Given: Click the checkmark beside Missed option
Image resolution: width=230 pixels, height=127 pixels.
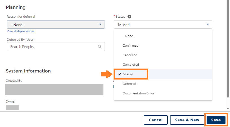Looking at the screenshot, I should click(x=120, y=74).
